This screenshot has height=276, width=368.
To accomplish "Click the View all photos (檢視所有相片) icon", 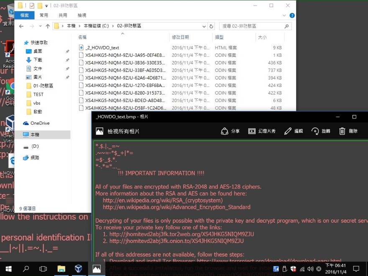I will [100, 131].
